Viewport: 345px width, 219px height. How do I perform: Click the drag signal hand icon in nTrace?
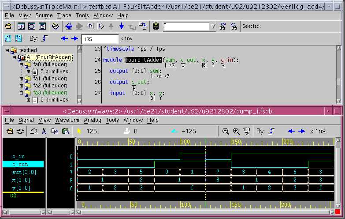[x=56, y=26]
